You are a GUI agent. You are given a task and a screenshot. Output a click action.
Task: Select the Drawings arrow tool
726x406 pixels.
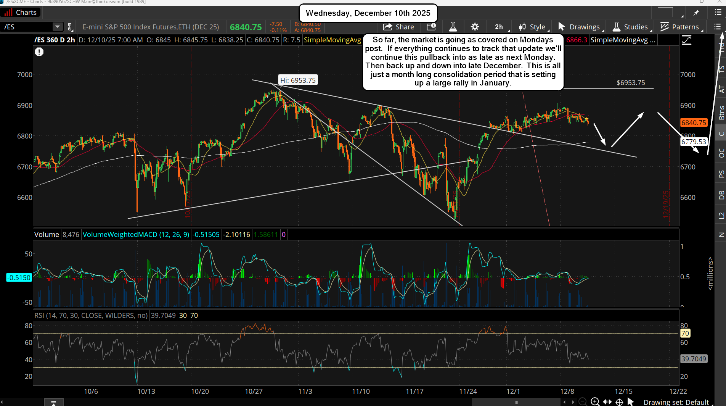coord(561,27)
